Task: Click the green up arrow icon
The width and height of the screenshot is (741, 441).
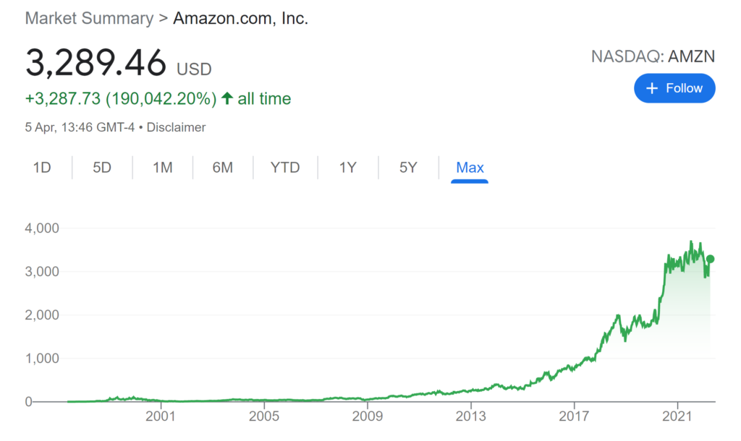Action: tap(227, 98)
